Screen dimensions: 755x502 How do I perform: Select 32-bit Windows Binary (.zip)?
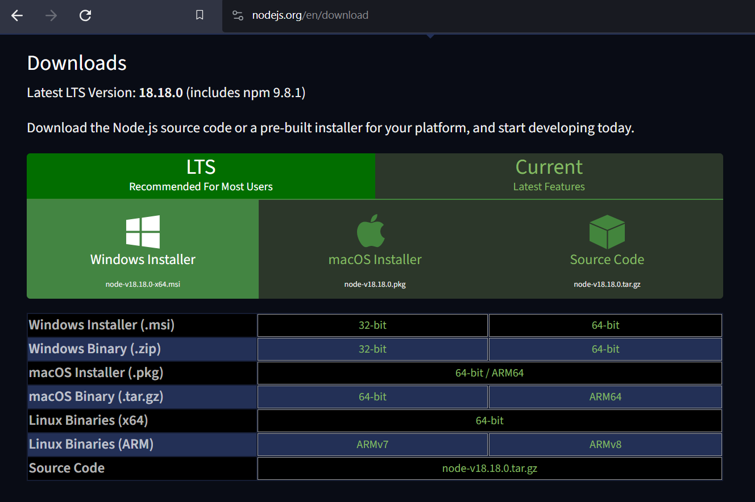[372, 349]
